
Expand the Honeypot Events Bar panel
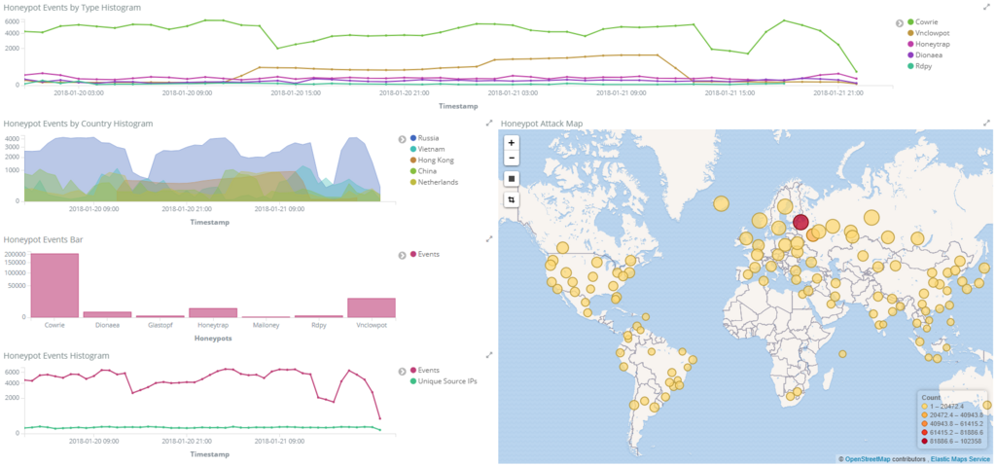489,238
